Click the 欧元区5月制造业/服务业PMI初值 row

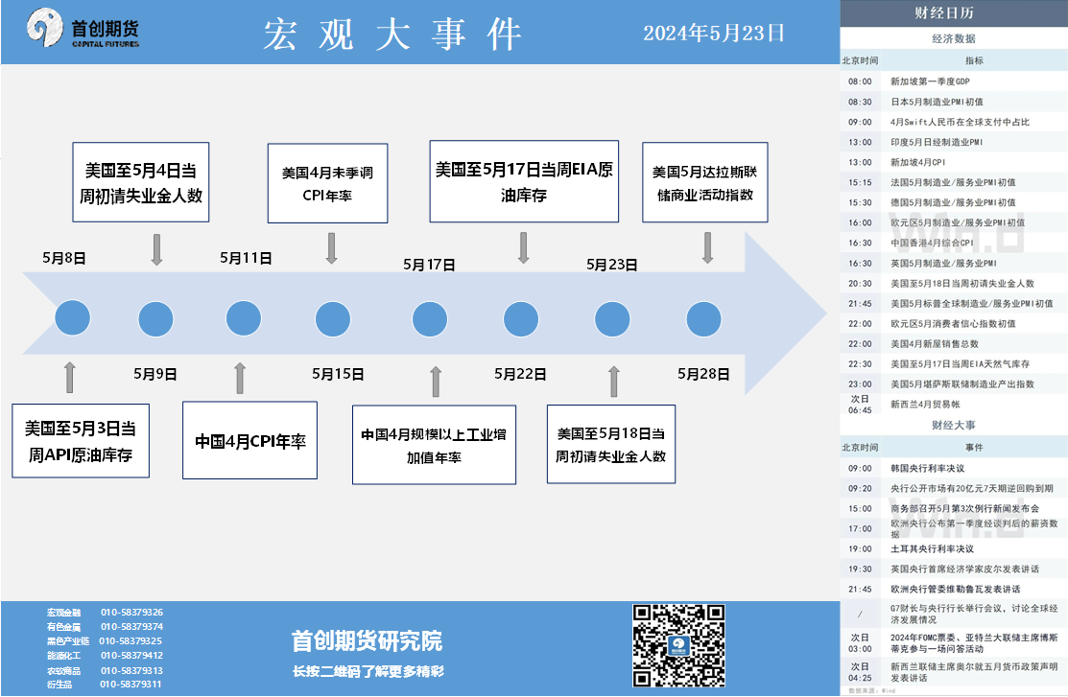point(954,222)
